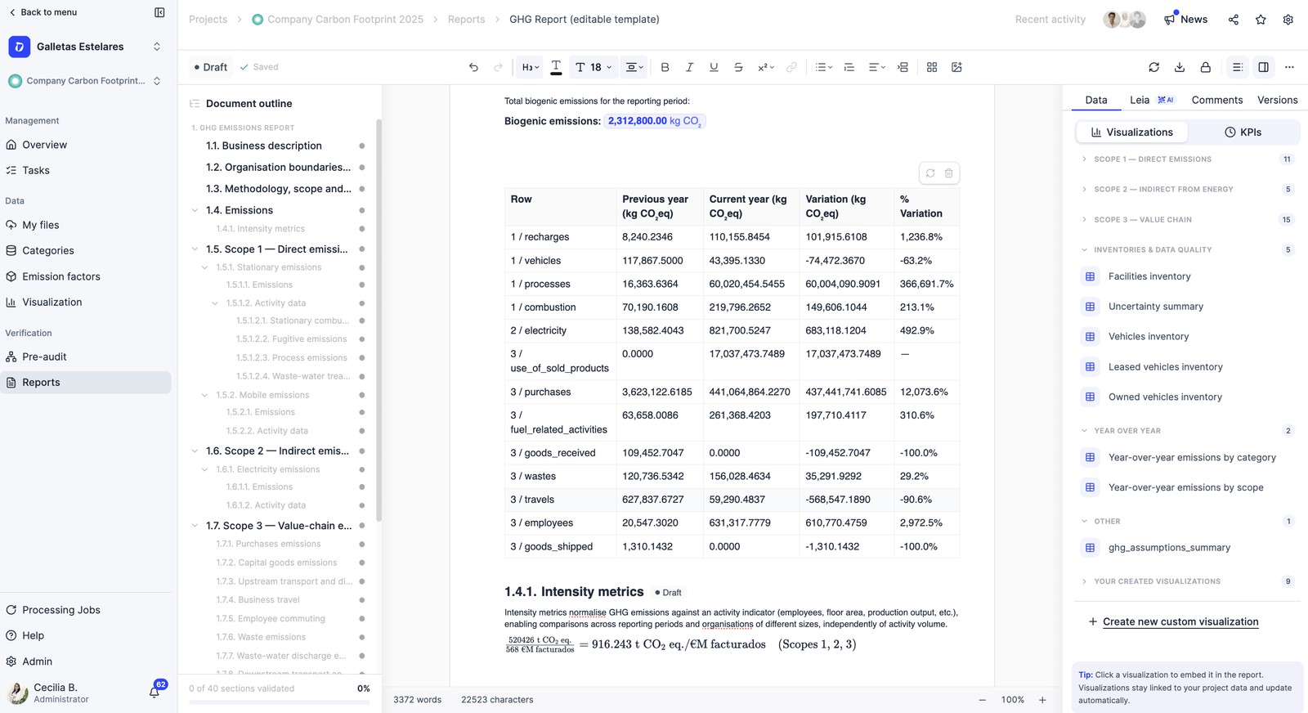
Task: Click Create new custom visualization link
Action: (1180, 621)
